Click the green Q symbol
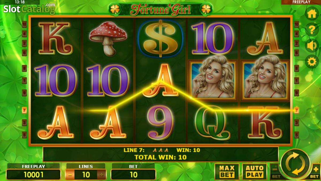This screenshot has height=181, width=321. click(x=212, y=122)
